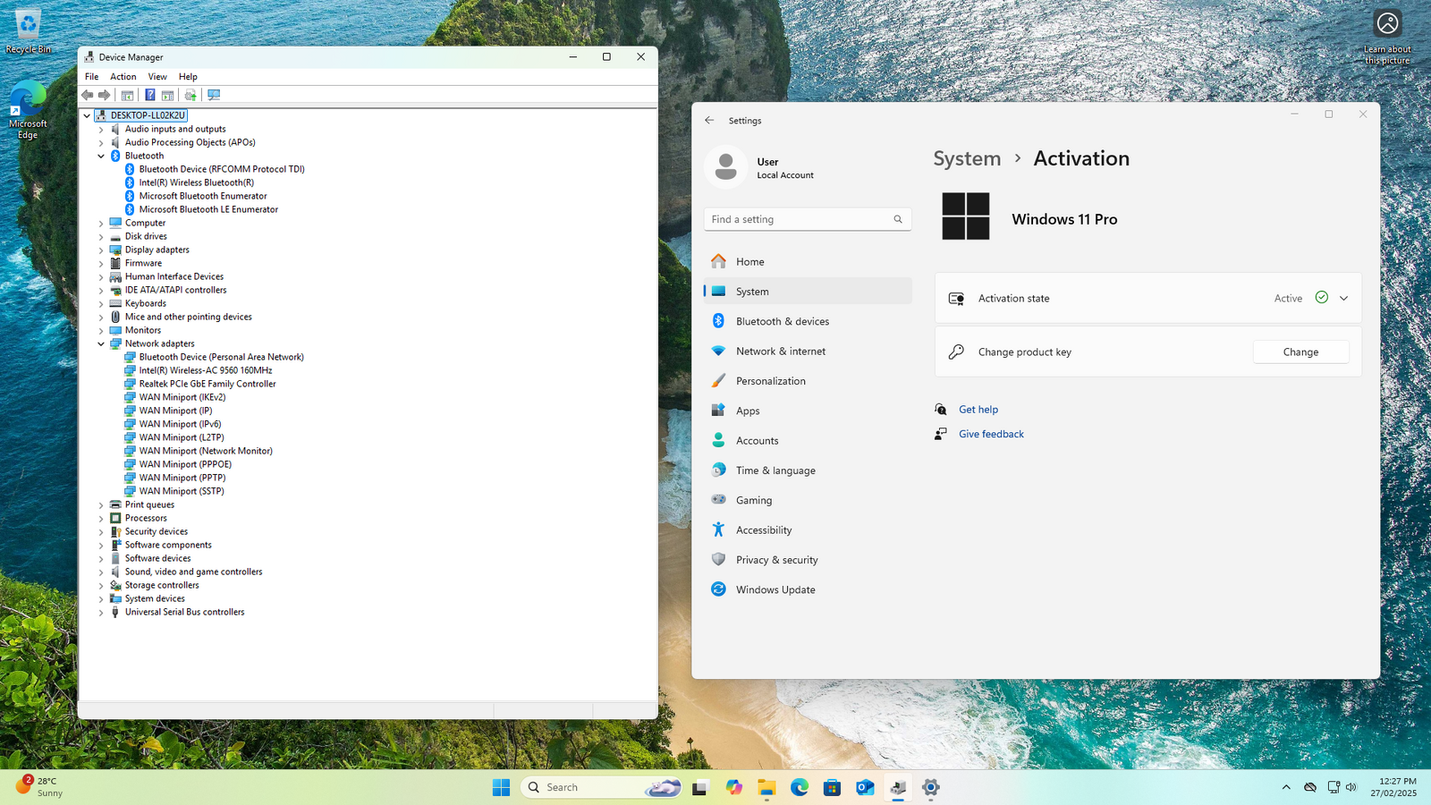Open Accessibility in Settings sidebar

(808, 530)
